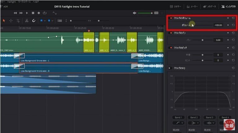The image size is (238, 133).
Task: Reset the ボリューム parameter
Action: [233, 25]
